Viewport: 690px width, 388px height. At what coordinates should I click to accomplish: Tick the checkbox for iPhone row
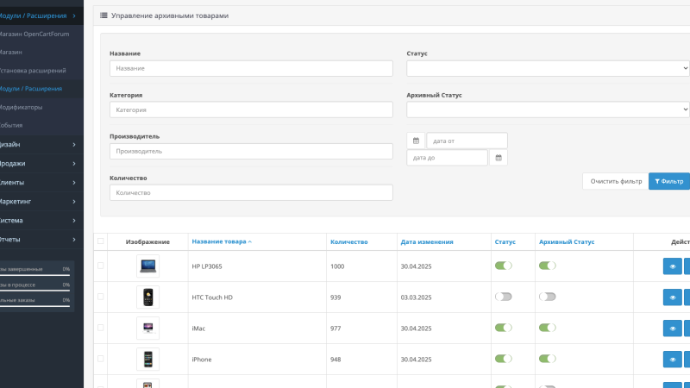pos(101,359)
